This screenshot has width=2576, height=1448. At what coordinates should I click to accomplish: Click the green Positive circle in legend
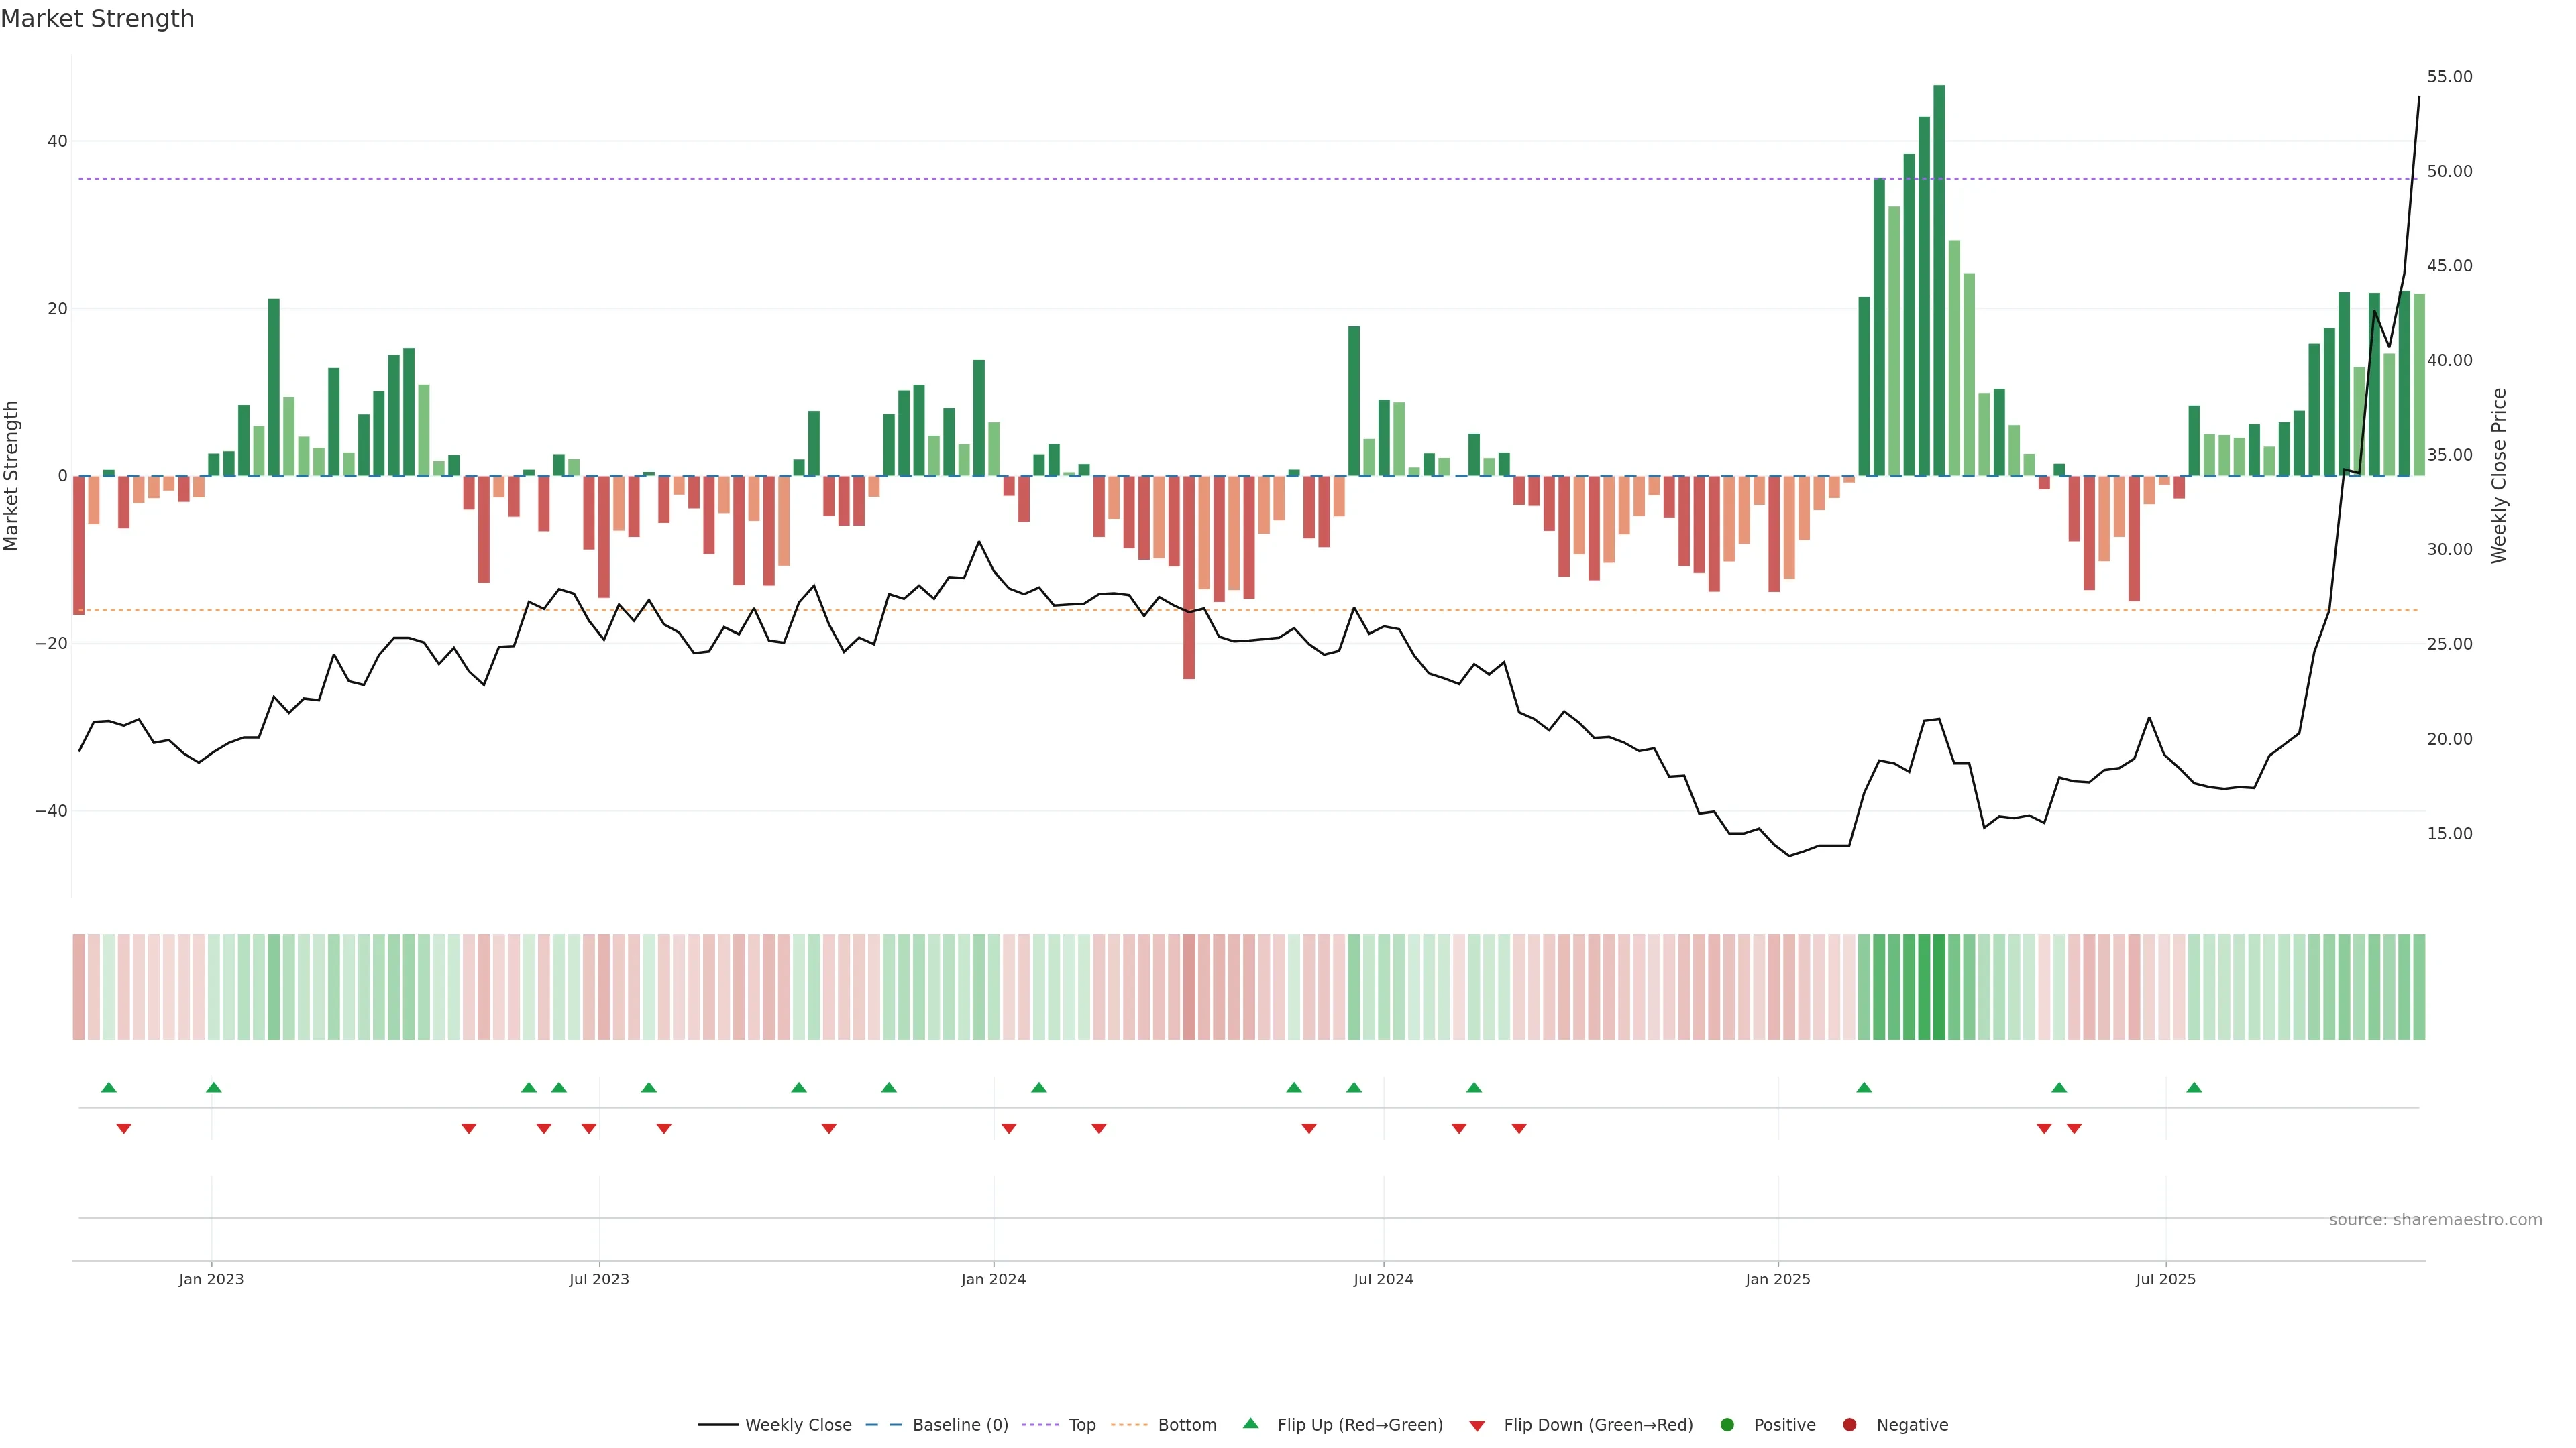click(1727, 1424)
